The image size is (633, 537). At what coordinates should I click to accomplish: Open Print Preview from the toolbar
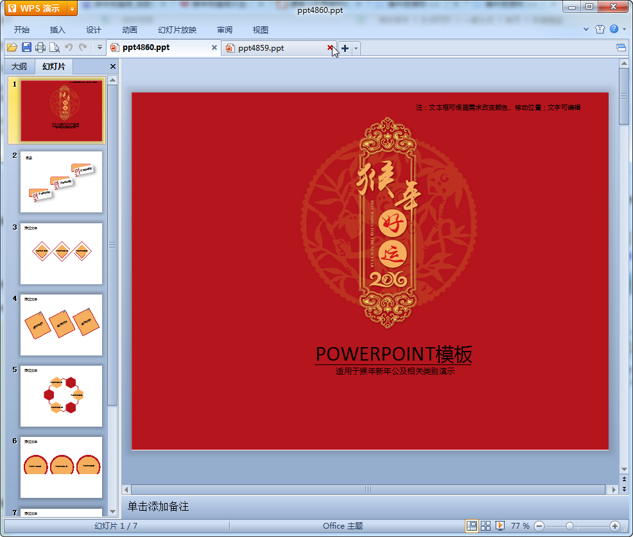click(55, 47)
